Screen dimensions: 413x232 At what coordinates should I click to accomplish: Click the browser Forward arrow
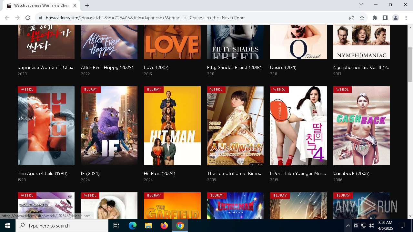[17, 18]
